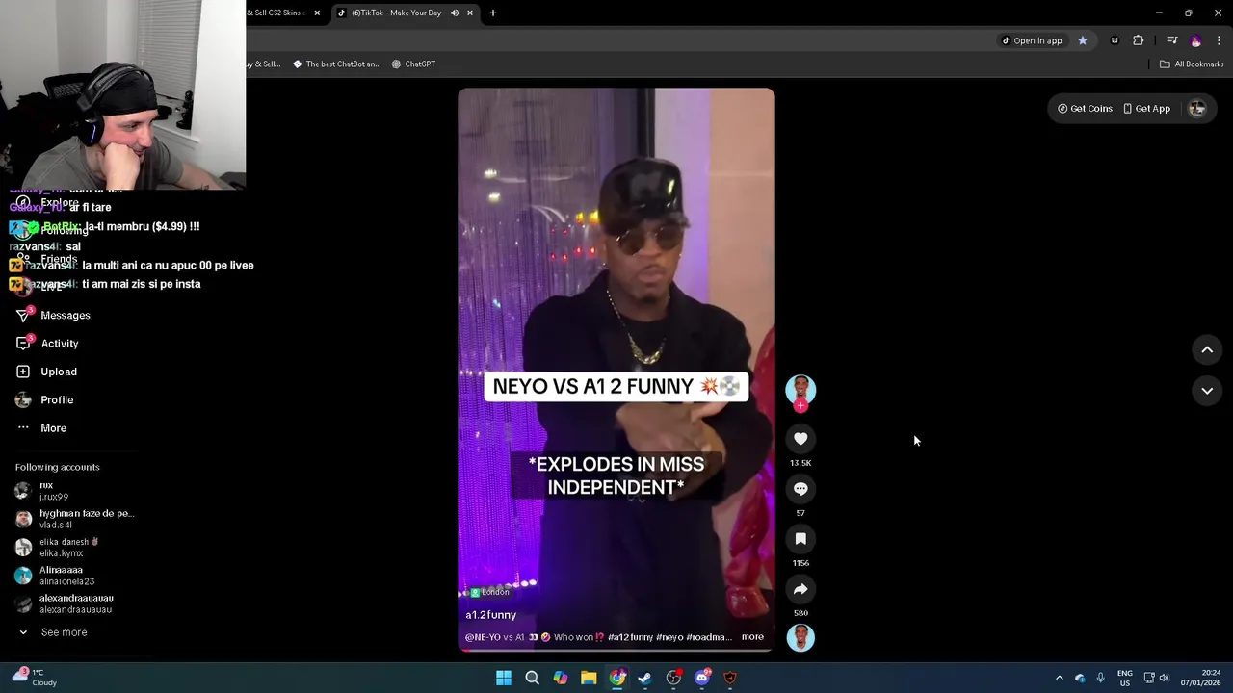Image resolution: width=1233 pixels, height=693 pixels.
Task: Open the orange shield app in the taskbar
Action: (730, 679)
